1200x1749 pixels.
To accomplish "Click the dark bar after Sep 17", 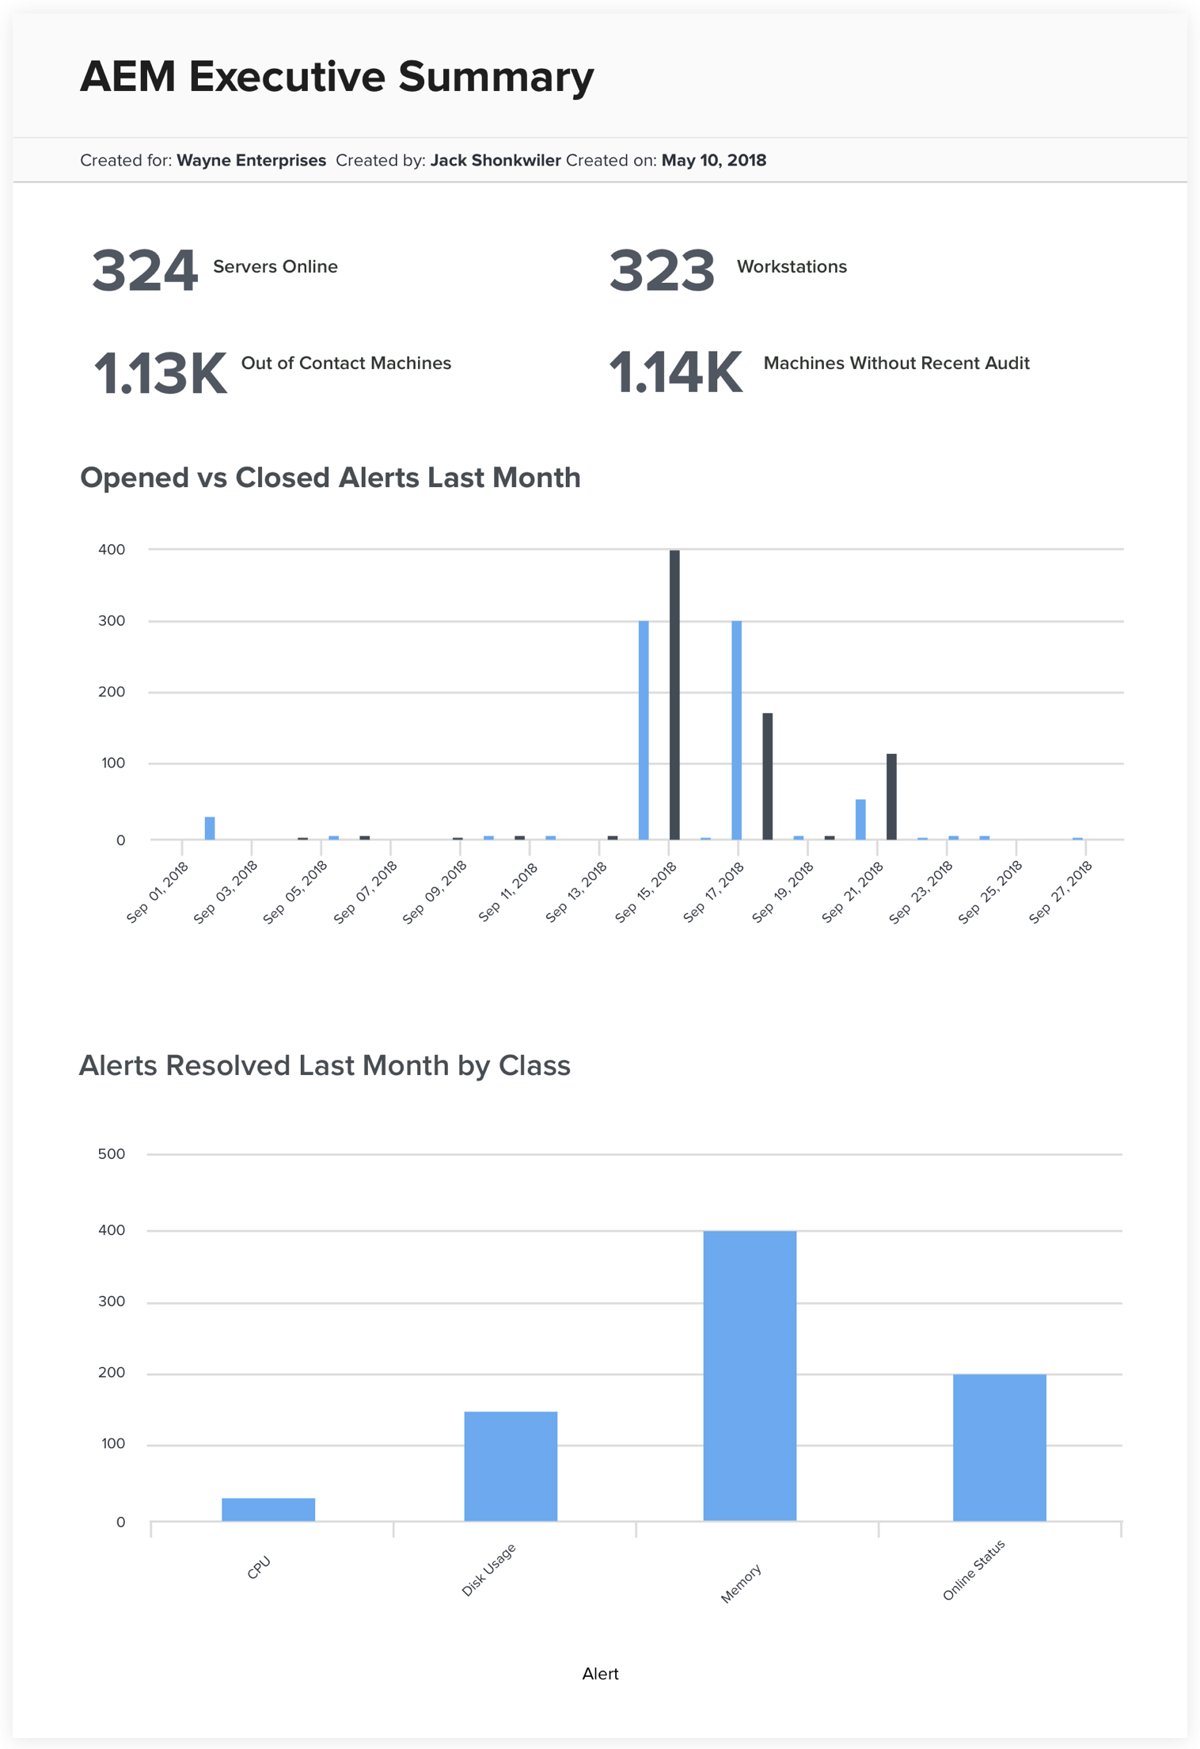I will coord(768,776).
